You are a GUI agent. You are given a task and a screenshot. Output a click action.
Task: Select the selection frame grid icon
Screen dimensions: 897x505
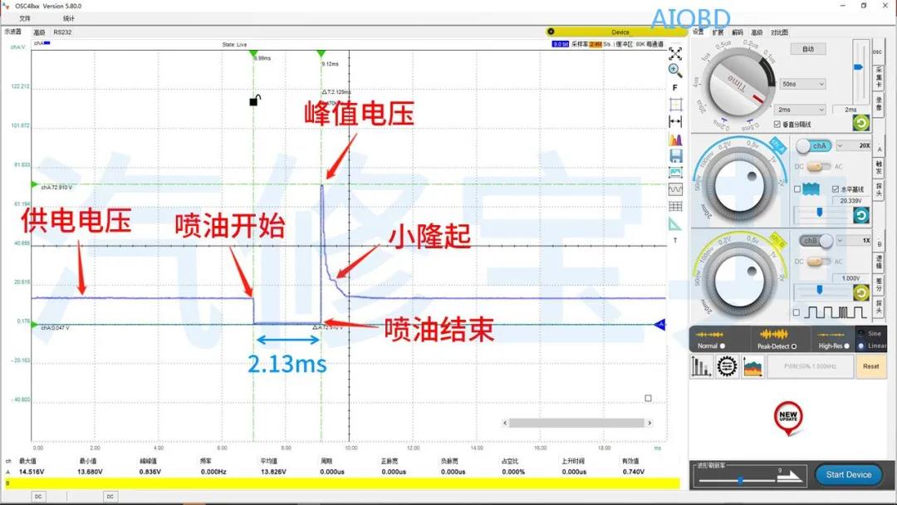pos(675,105)
